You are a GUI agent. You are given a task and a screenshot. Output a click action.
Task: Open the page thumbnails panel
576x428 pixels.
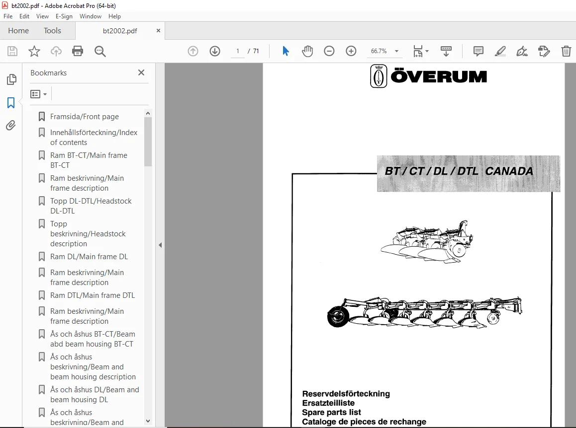[11, 79]
